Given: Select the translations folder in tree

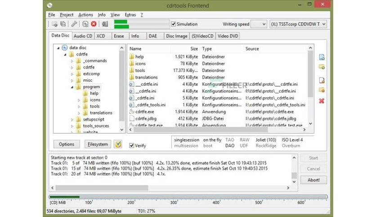Looking at the screenshot, I should point(101,113).
